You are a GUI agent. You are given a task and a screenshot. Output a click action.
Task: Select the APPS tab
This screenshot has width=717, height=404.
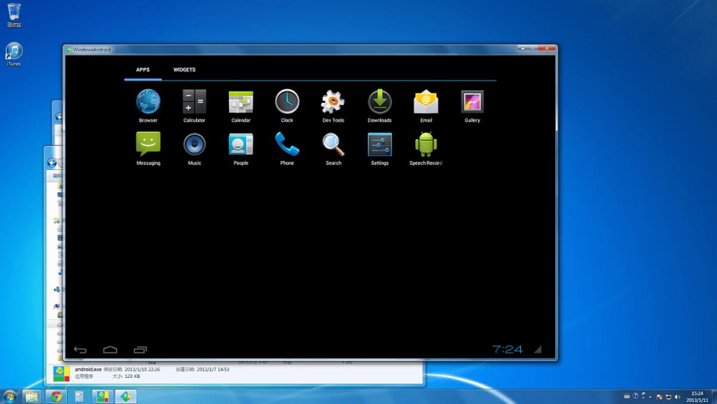pos(143,69)
